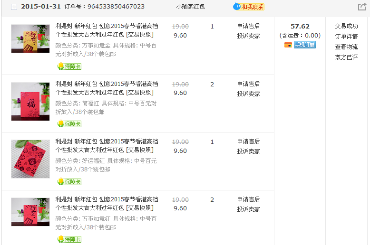Click the share icon at the order header
The height and width of the screenshot is (245, 370).
362,7
